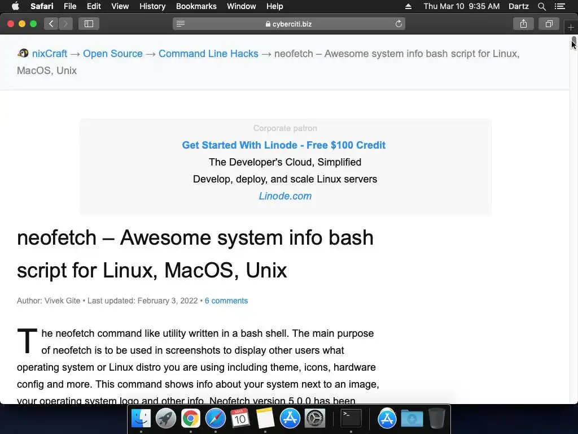Viewport: 578px width, 434px height.
Task: Follow the Open Source breadcrumb link
Action: tap(113, 54)
